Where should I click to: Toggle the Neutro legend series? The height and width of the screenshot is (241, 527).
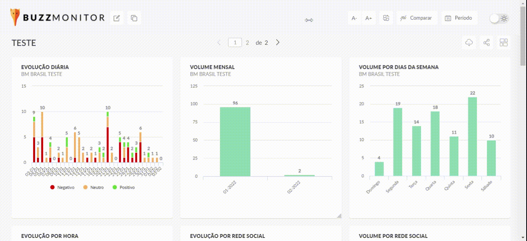pyautogui.click(x=94, y=187)
